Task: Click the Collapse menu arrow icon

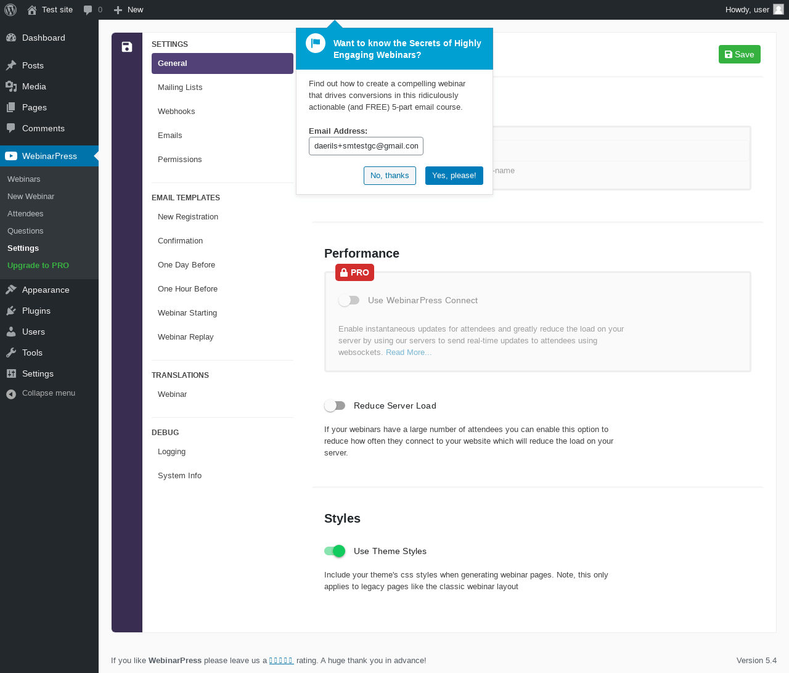Action: 11,394
